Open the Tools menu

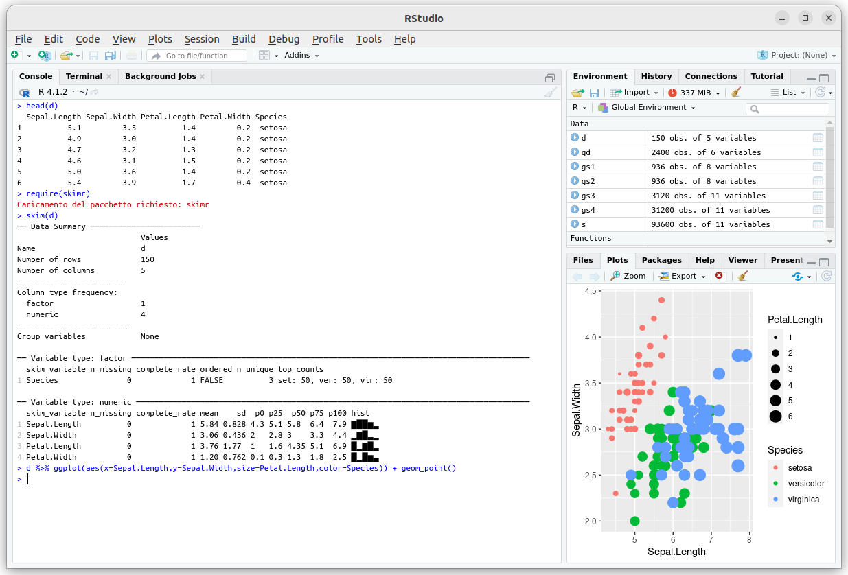[x=369, y=39]
